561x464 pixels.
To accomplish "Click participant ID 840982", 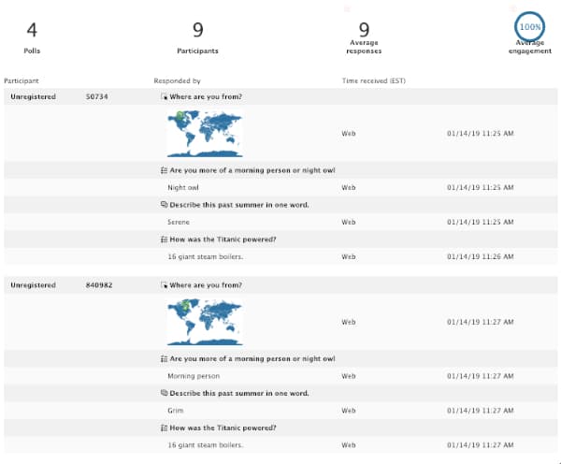I will tap(99, 284).
